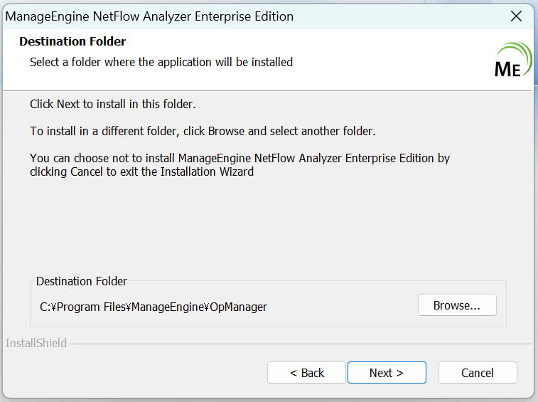Click the 'To install in a different folder' instruction
The height and width of the screenshot is (402, 538).
[203, 131]
